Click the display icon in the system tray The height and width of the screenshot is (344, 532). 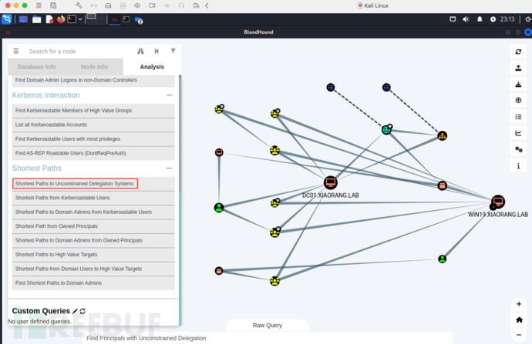(x=453, y=19)
